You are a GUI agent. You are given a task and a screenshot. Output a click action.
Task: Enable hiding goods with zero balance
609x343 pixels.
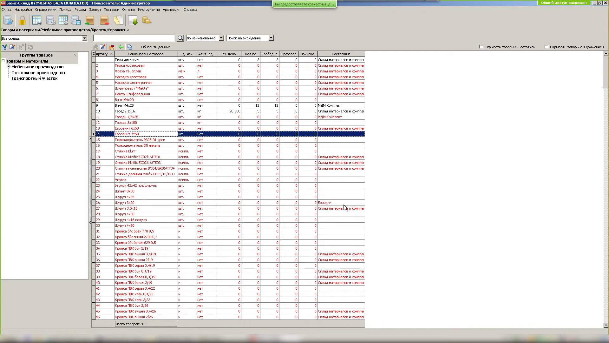click(x=481, y=47)
